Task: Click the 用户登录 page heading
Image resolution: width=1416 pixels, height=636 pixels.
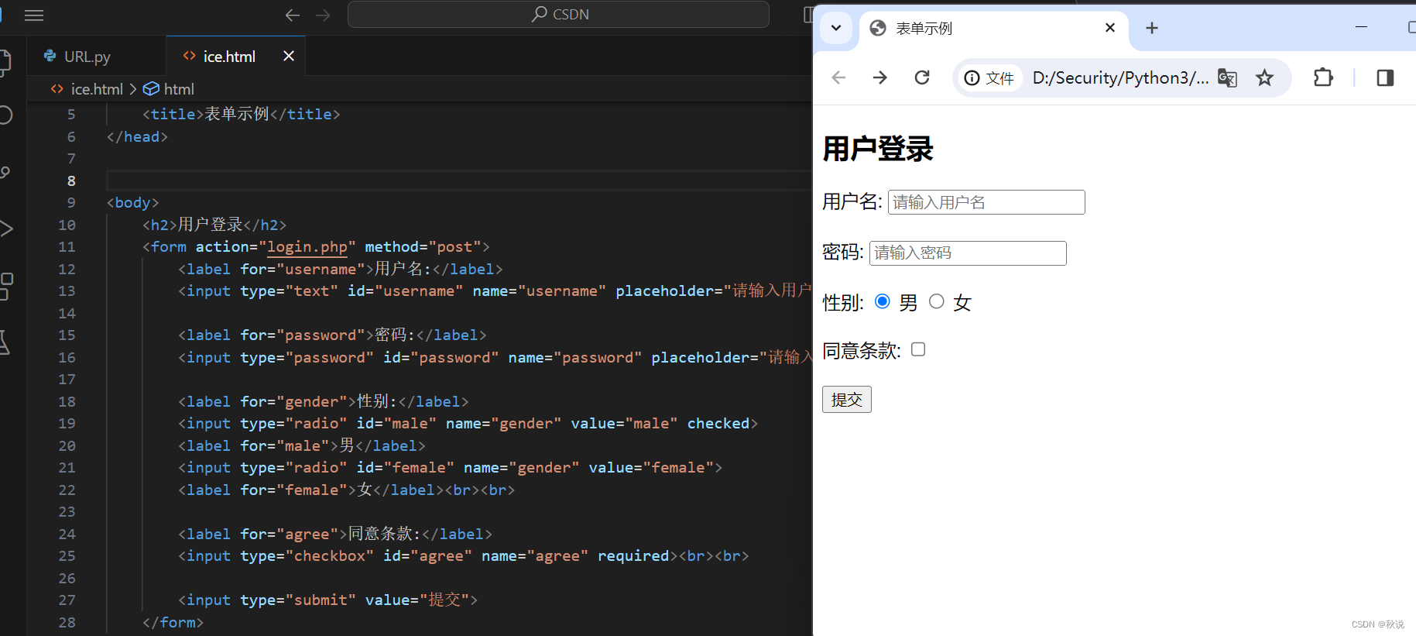Action: coord(878,149)
